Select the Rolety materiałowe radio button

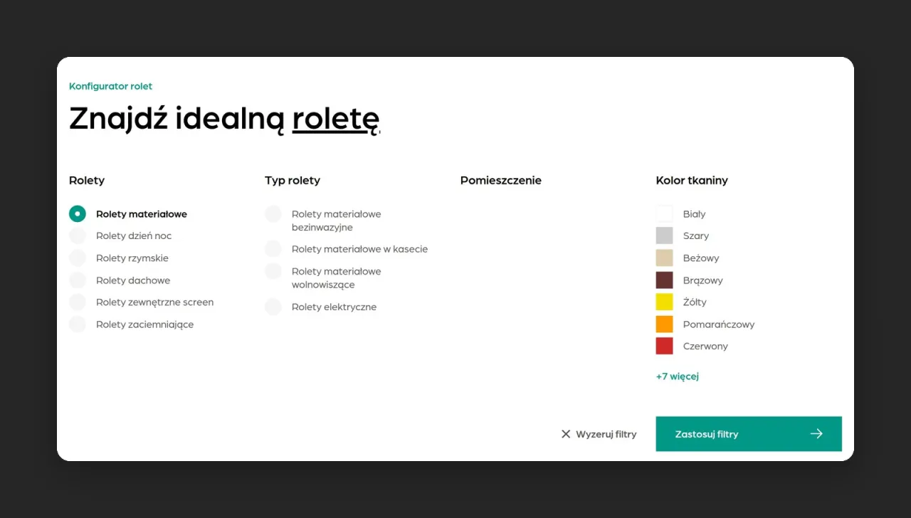click(x=78, y=213)
